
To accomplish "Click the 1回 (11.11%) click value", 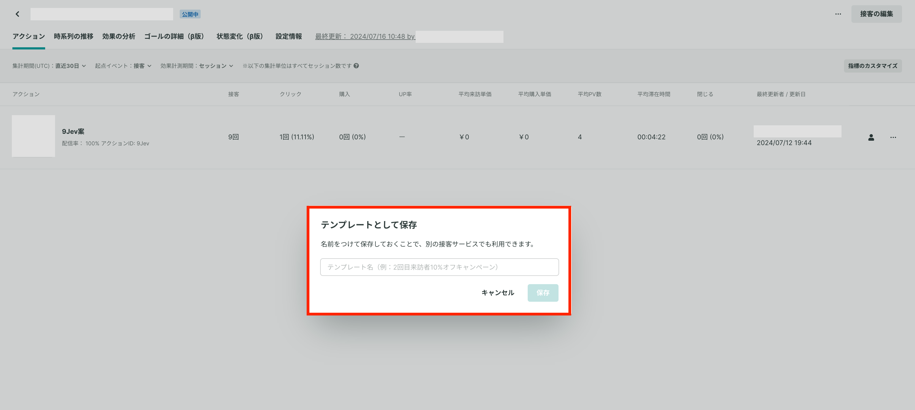I will pyautogui.click(x=296, y=137).
